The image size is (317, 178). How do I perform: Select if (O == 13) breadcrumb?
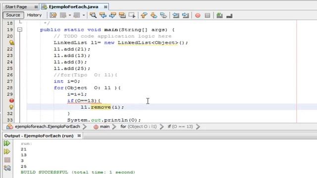point(180,127)
